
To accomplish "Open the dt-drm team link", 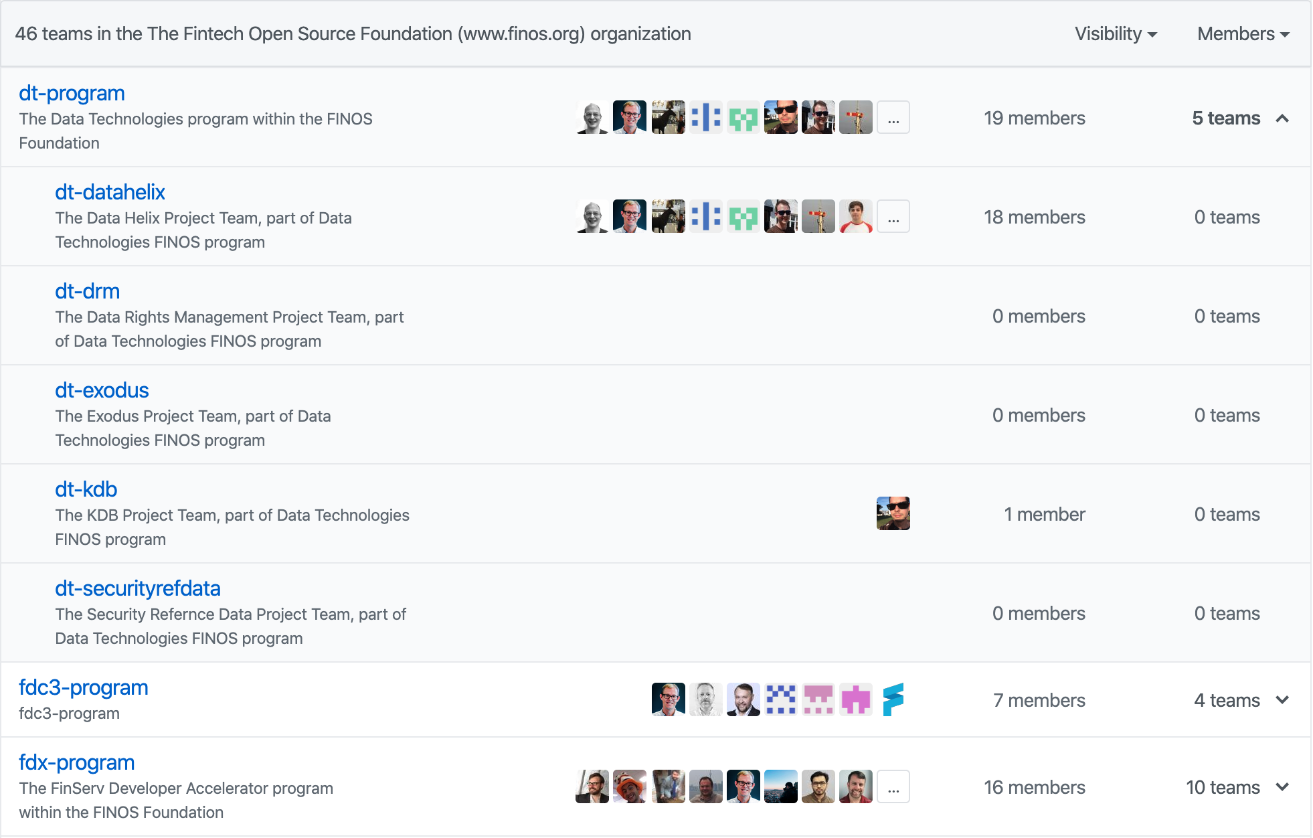I will tap(87, 291).
